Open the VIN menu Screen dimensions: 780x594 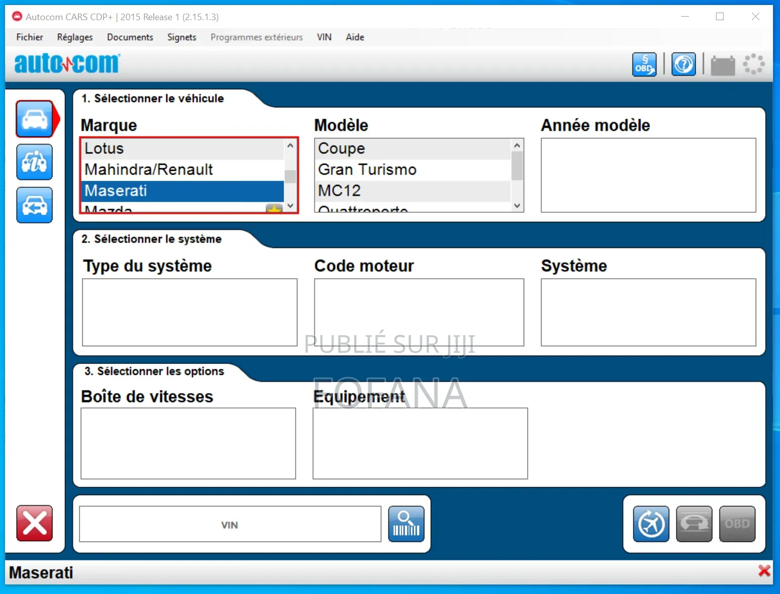point(324,37)
